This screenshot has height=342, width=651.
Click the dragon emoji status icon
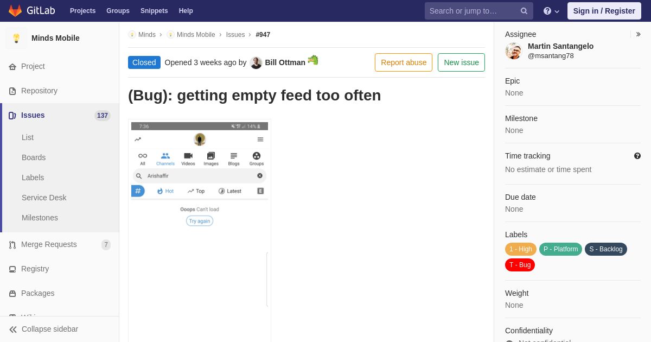(313, 60)
